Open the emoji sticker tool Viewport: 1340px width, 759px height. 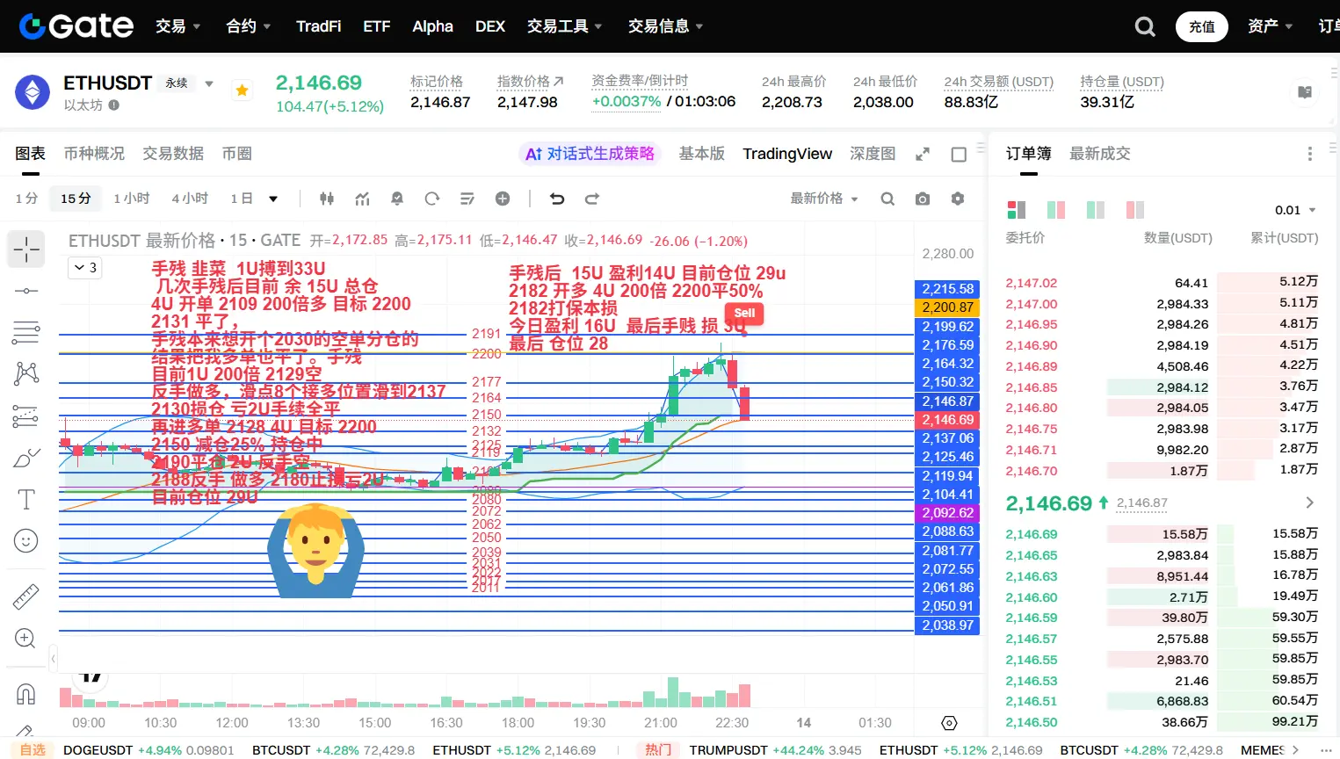point(26,541)
